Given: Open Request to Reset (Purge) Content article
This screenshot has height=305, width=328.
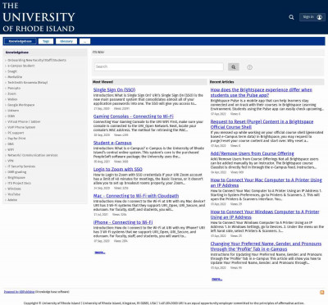Looking at the screenshot, I should pos(262,125).
